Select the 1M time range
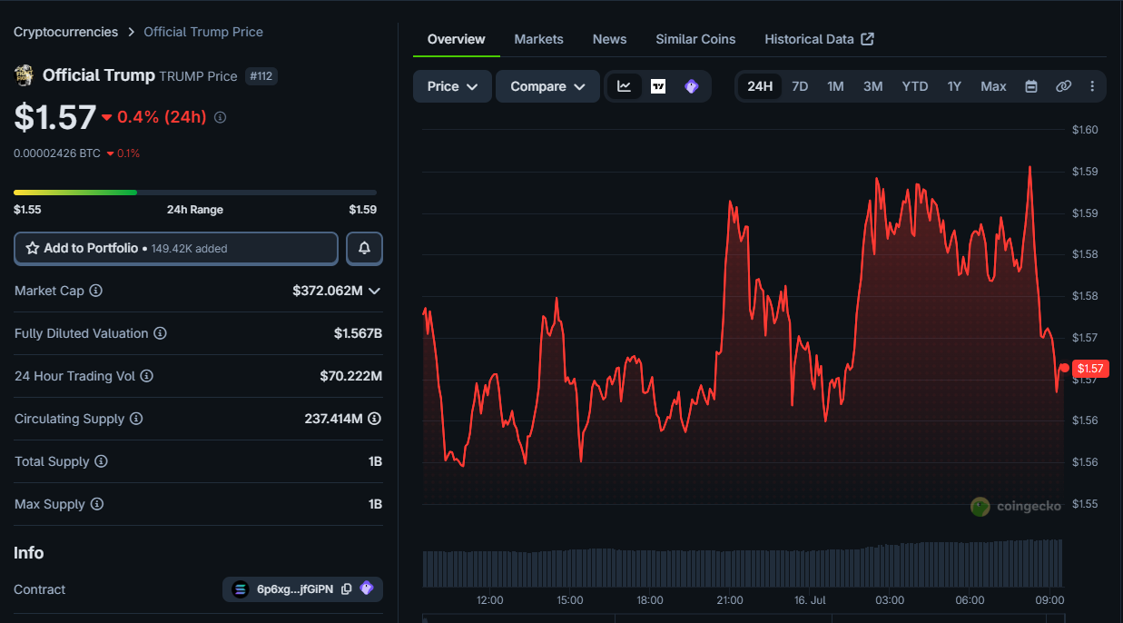Image resolution: width=1123 pixels, height=623 pixels. tap(835, 86)
